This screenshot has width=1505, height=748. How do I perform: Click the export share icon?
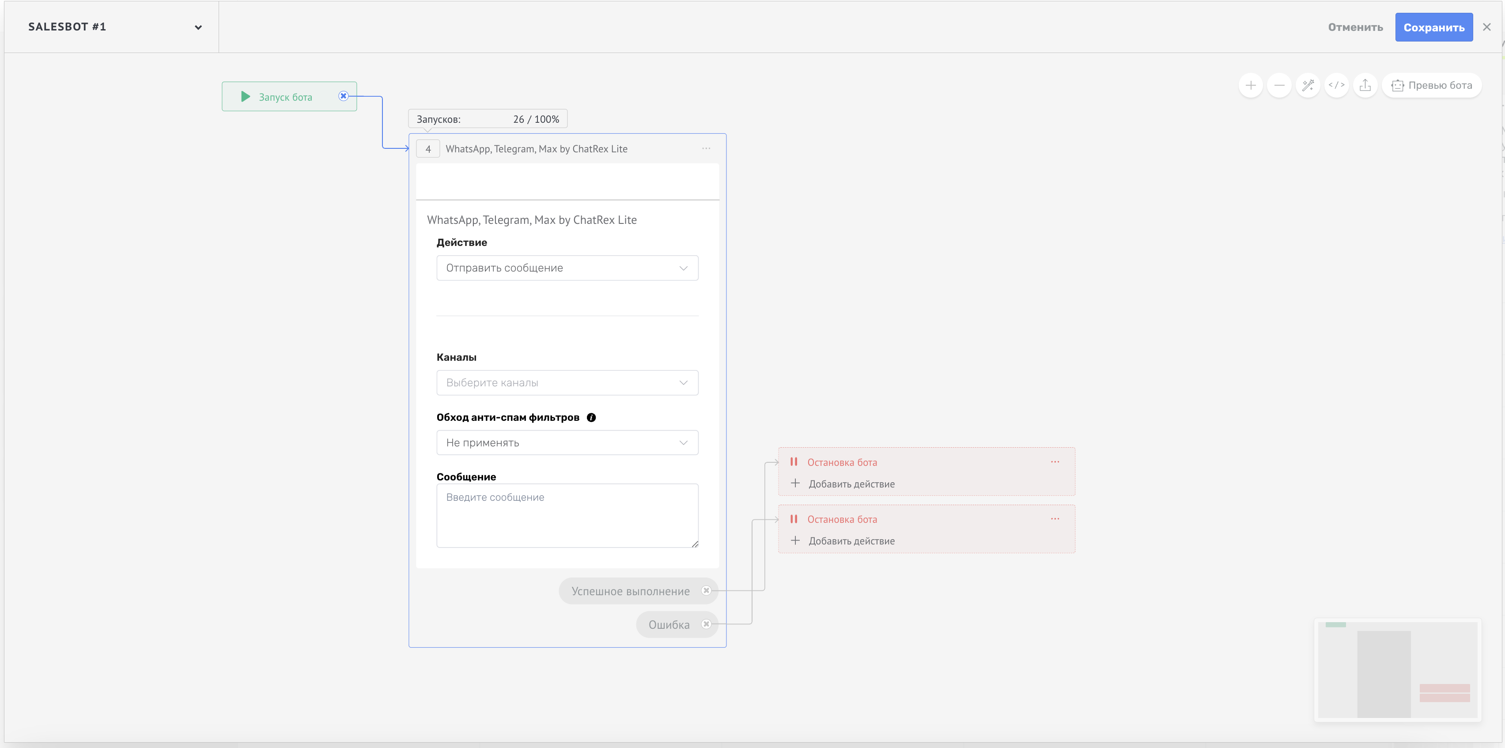(x=1365, y=85)
